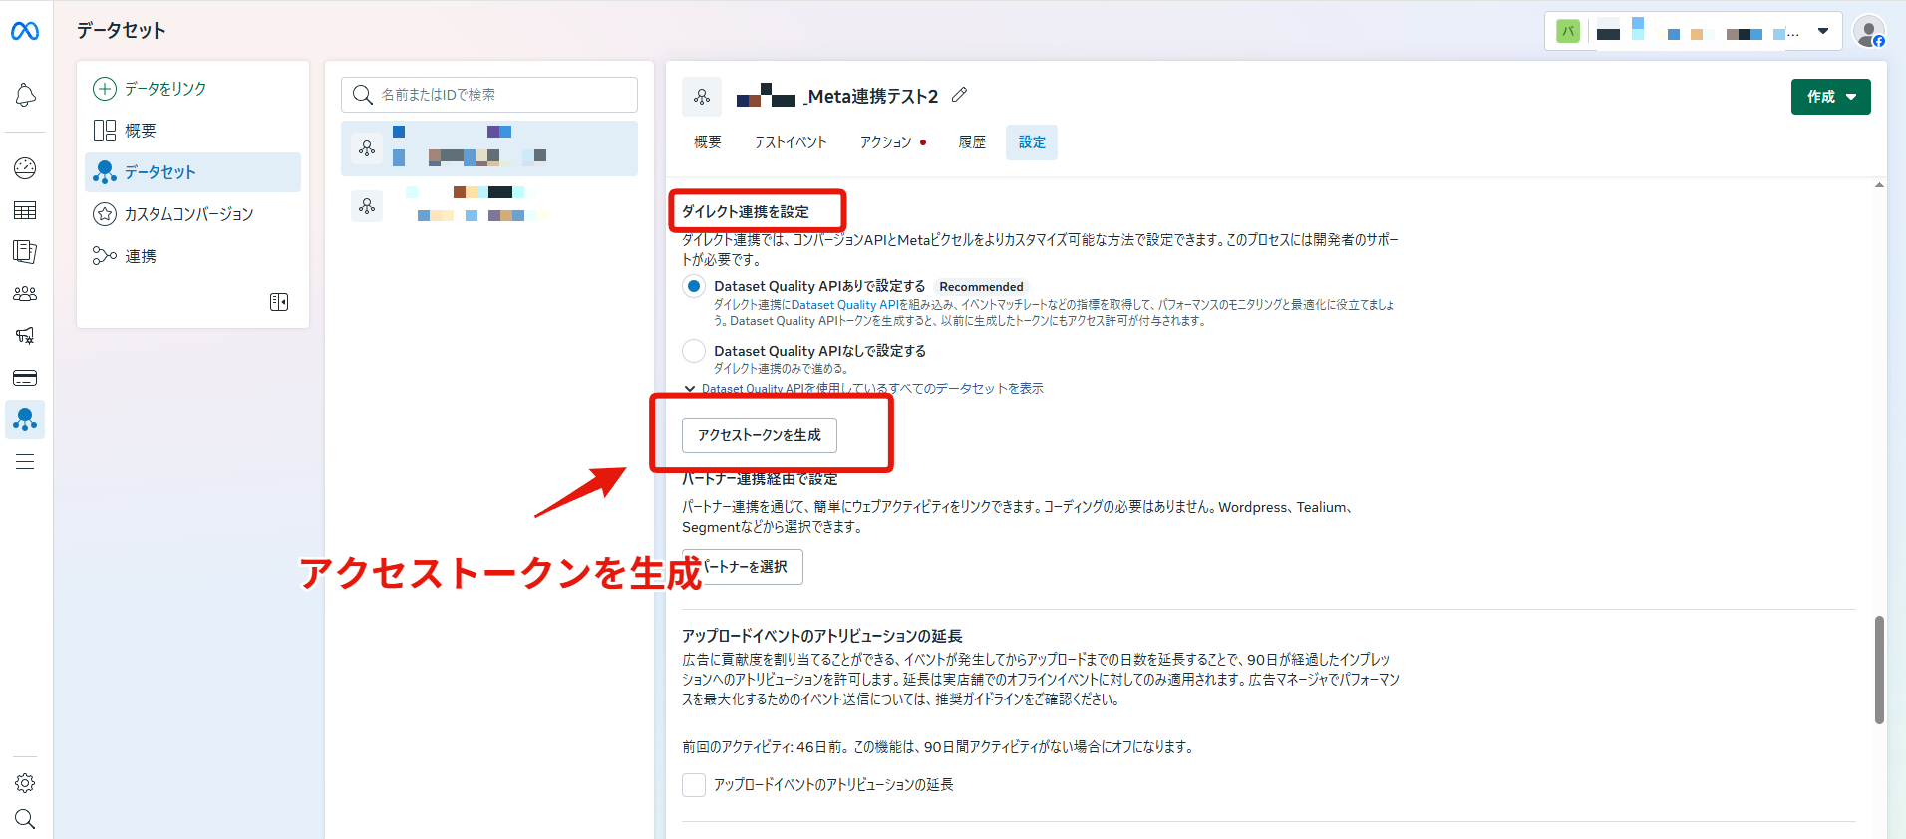Select Dataset Quality APIなしで設定する radio
Image resolution: width=1906 pixels, height=839 pixels.
[694, 351]
